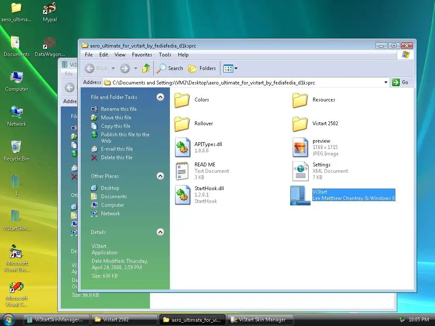
Task: Switch to ViStartSkinManager taskbar button
Action: 56,320
